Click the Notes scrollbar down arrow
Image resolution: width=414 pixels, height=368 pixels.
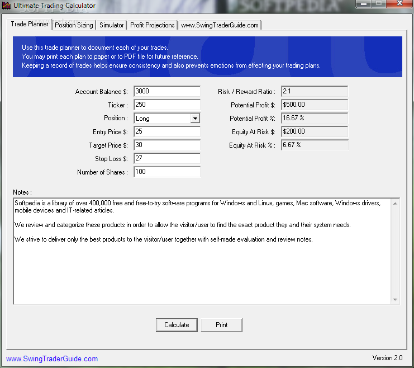coord(395,300)
